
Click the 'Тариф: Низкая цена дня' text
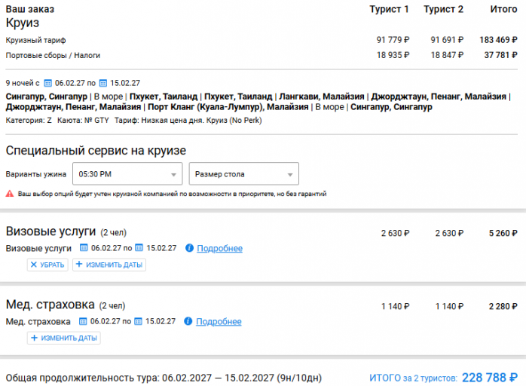(159, 120)
